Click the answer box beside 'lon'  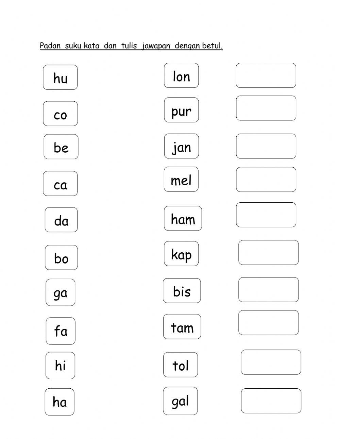coord(266,75)
